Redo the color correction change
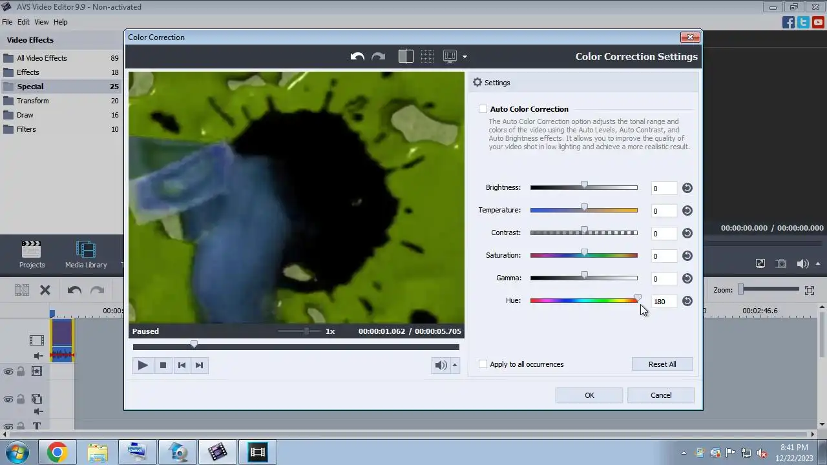 [x=379, y=57]
